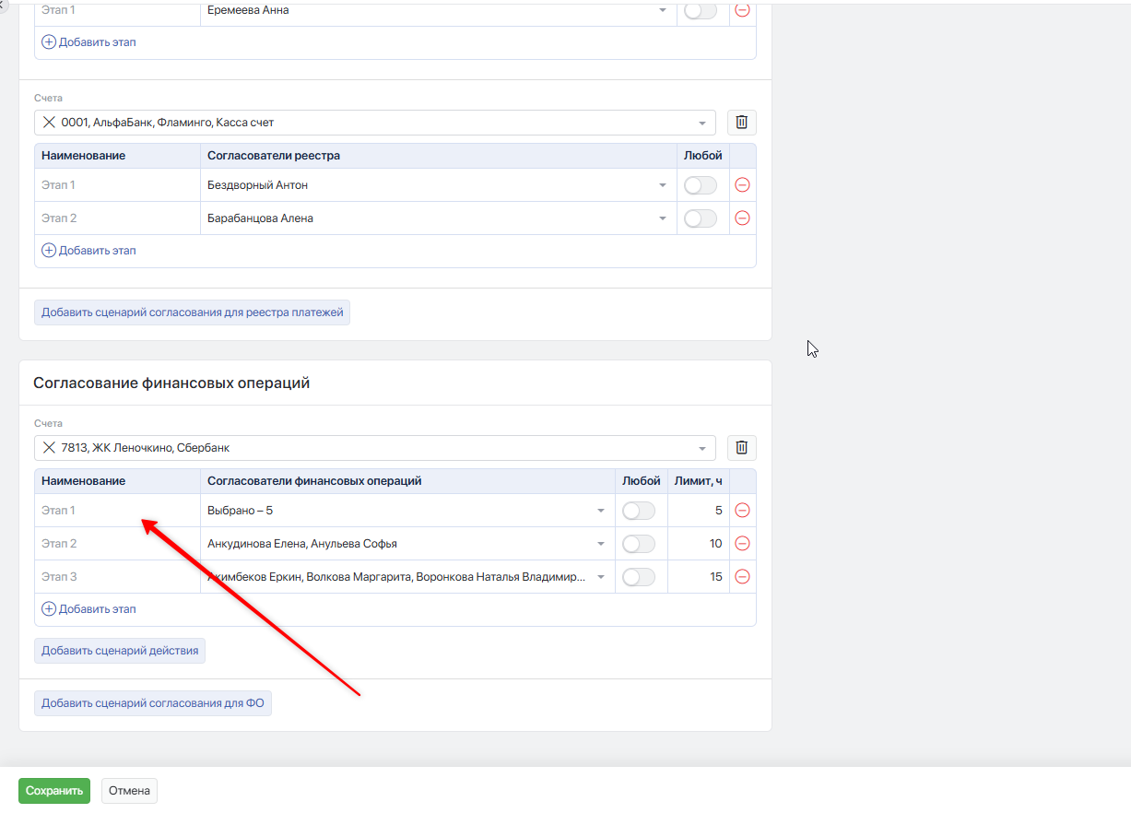Toggle Любой switch for Барабанцова Алена
The height and width of the screenshot is (813, 1131).
tap(701, 218)
